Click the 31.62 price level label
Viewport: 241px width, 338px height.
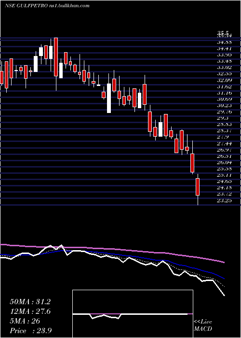tap(224, 86)
